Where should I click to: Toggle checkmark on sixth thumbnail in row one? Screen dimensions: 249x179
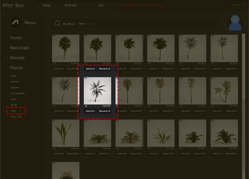(212, 35)
